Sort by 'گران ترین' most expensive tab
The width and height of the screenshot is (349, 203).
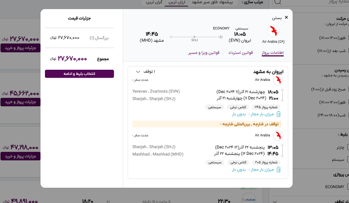coord(154,2)
